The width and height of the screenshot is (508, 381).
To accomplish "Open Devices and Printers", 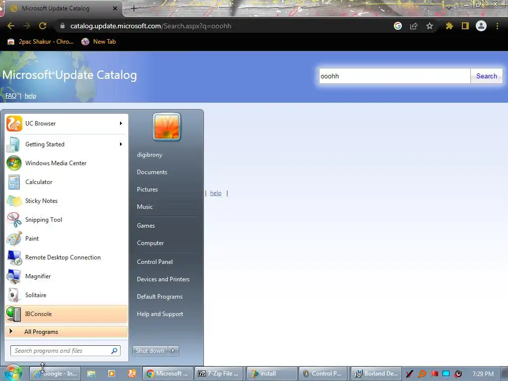I will pyautogui.click(x=163, y=279).
